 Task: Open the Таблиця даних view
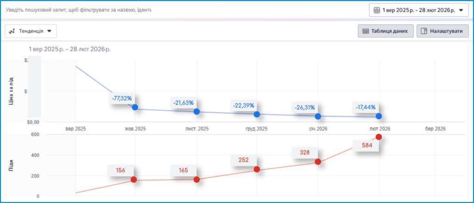click(x=385, y=31)
